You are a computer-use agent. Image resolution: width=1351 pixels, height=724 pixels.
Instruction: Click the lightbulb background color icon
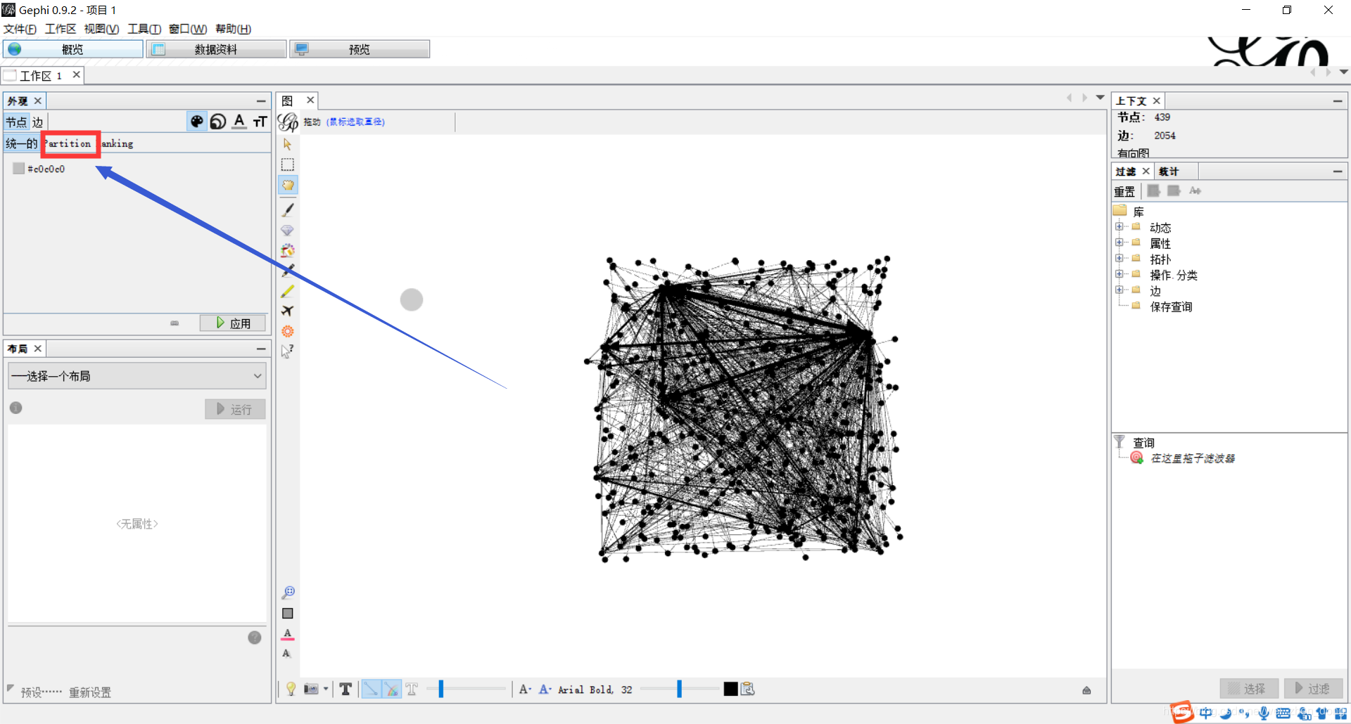click(x=291, y=689)
